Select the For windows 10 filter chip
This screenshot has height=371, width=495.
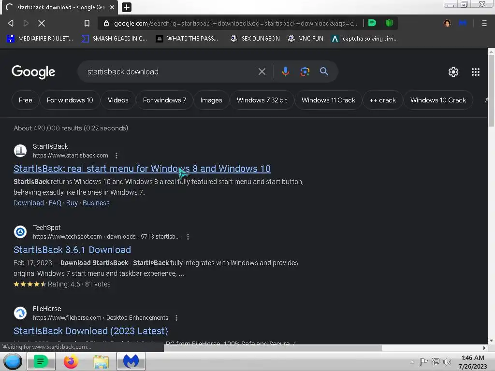pos(70,100)
